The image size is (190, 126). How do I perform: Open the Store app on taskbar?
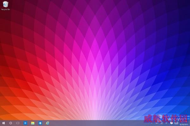coord(25,123)
